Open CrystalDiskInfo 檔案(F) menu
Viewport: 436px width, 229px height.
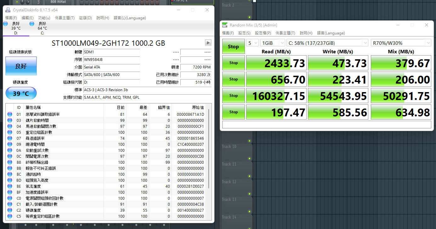[x=11, y=18]
